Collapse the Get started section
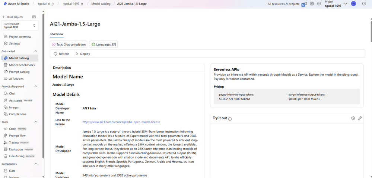 coord(36,51)
